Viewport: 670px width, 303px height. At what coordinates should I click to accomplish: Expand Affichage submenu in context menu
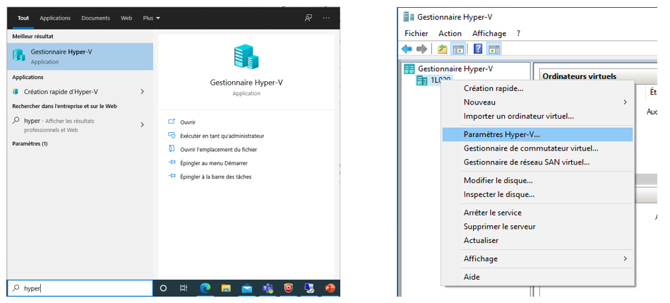(x=537, y=259)
